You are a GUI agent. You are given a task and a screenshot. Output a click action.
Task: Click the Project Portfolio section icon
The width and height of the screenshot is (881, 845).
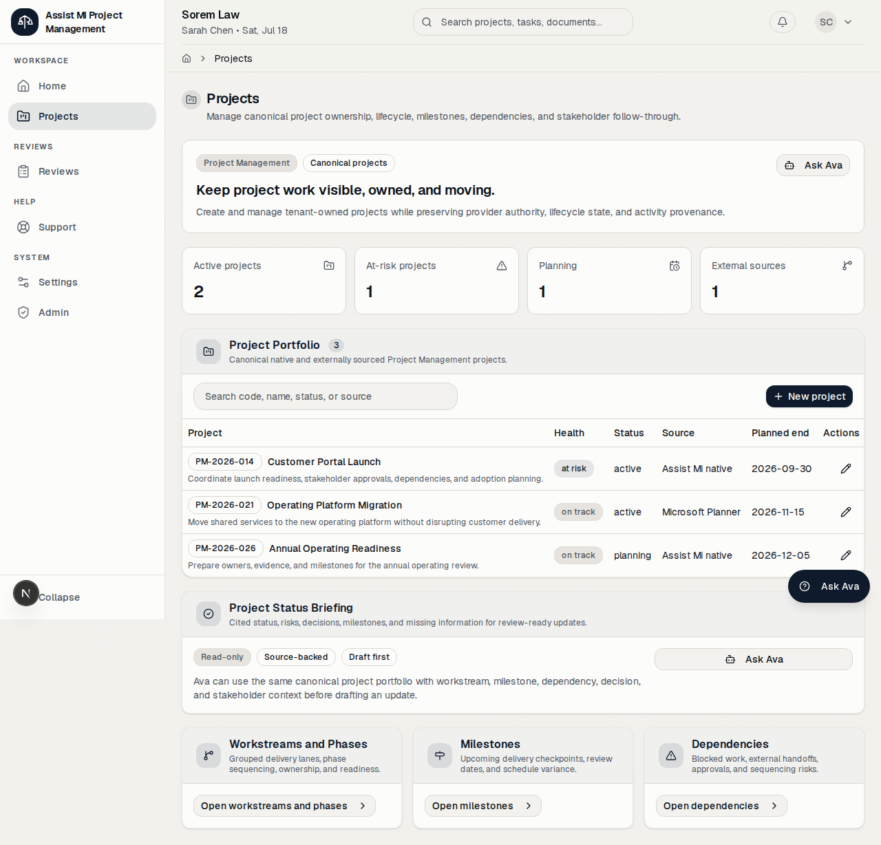pos(209,352)
